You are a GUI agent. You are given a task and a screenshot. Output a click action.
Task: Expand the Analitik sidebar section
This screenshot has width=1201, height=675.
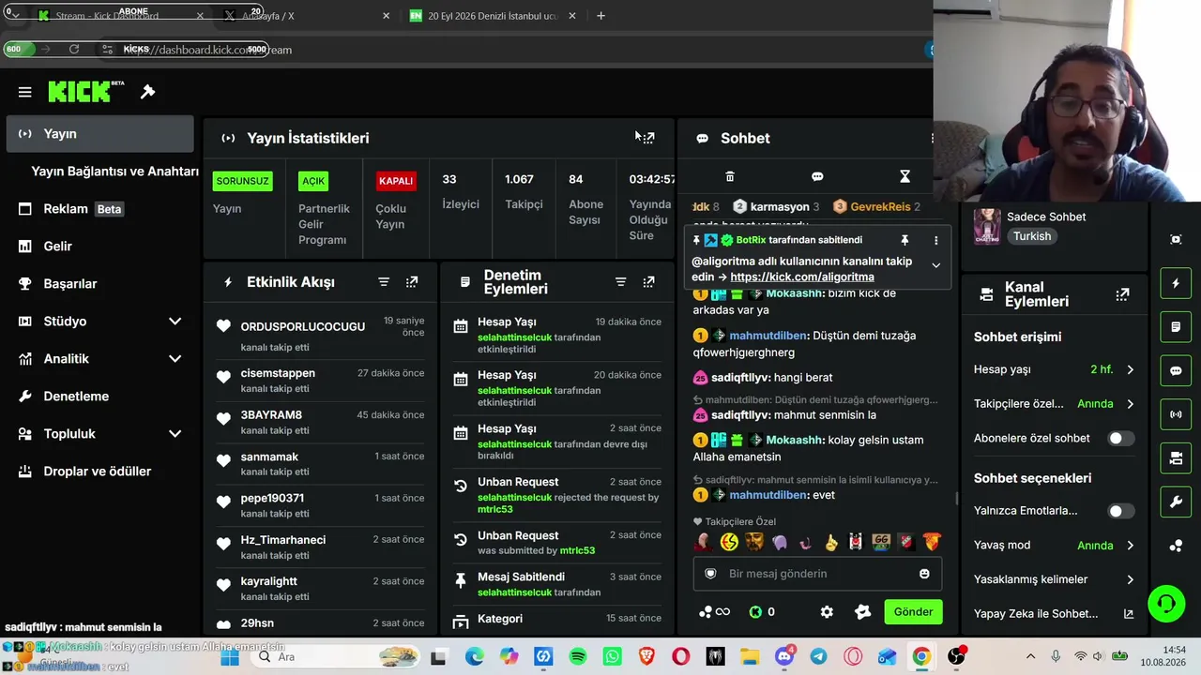tap(175, 359)
